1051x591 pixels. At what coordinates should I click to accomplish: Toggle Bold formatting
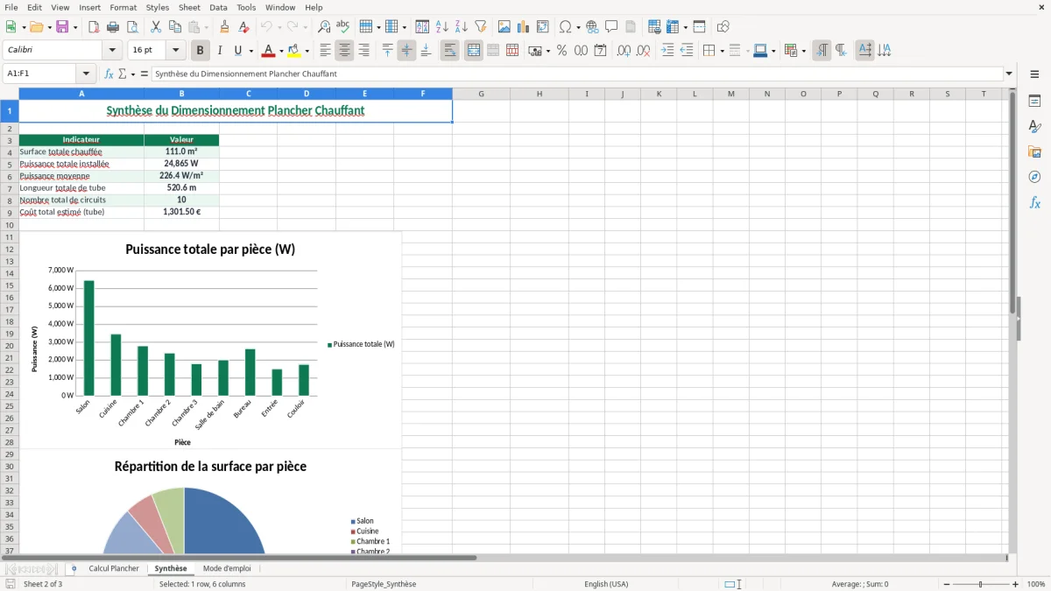pos(200,51)
